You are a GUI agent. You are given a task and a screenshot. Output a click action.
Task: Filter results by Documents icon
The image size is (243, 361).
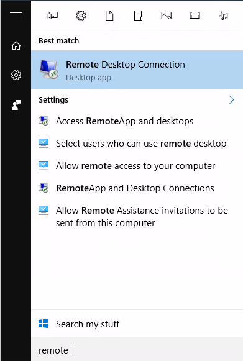(109, 16)
